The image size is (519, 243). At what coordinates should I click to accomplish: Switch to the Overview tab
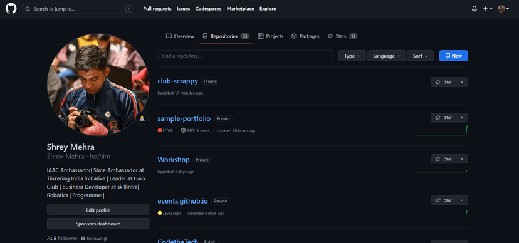click(x=180, y=36)
